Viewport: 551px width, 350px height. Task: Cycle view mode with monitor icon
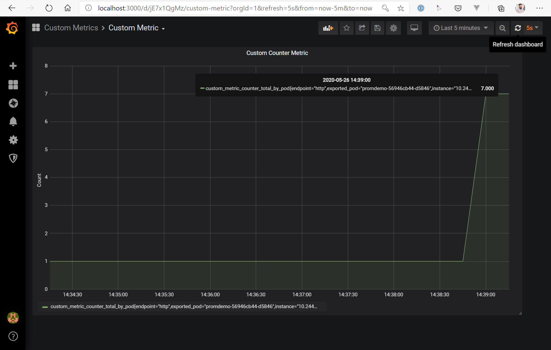pos(414,28)
